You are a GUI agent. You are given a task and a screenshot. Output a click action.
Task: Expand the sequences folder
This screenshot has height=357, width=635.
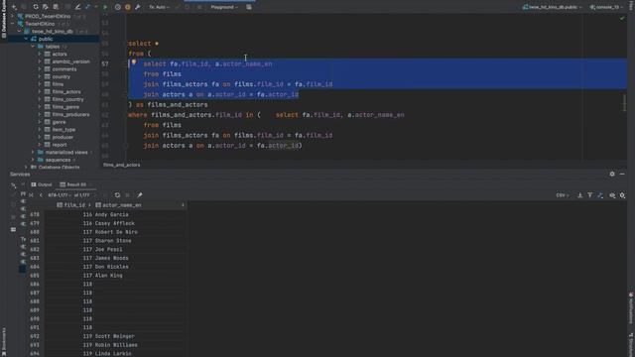tap(33, 160)
